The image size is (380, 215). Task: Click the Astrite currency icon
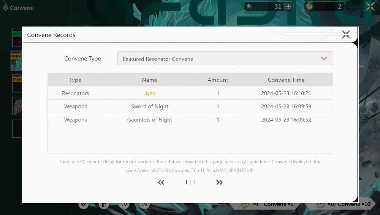[x=249, y=6]
